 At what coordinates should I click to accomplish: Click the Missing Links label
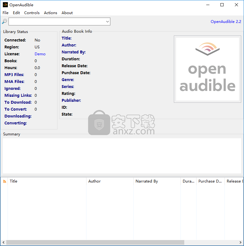click(x=18, y=96)
